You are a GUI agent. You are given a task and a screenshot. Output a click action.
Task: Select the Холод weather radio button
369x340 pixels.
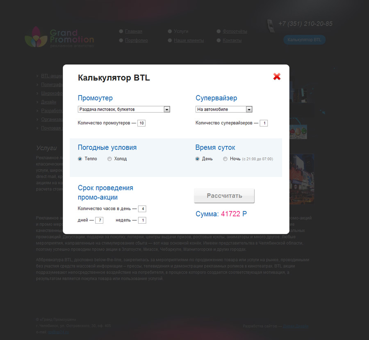(x=109, y=159)
